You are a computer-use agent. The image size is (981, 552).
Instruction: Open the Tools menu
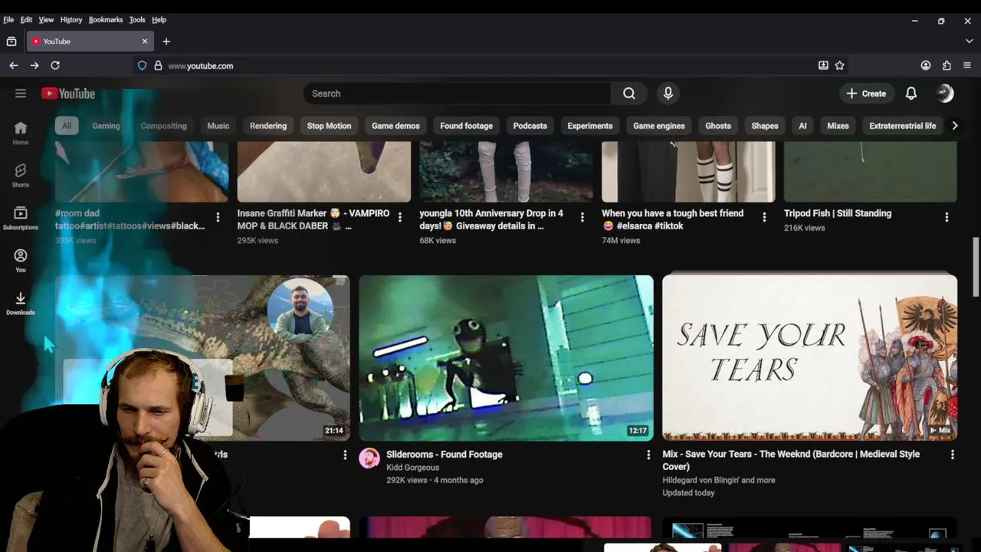(137, 20)
